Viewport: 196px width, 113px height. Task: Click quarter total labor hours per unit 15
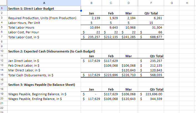(151, 23)
